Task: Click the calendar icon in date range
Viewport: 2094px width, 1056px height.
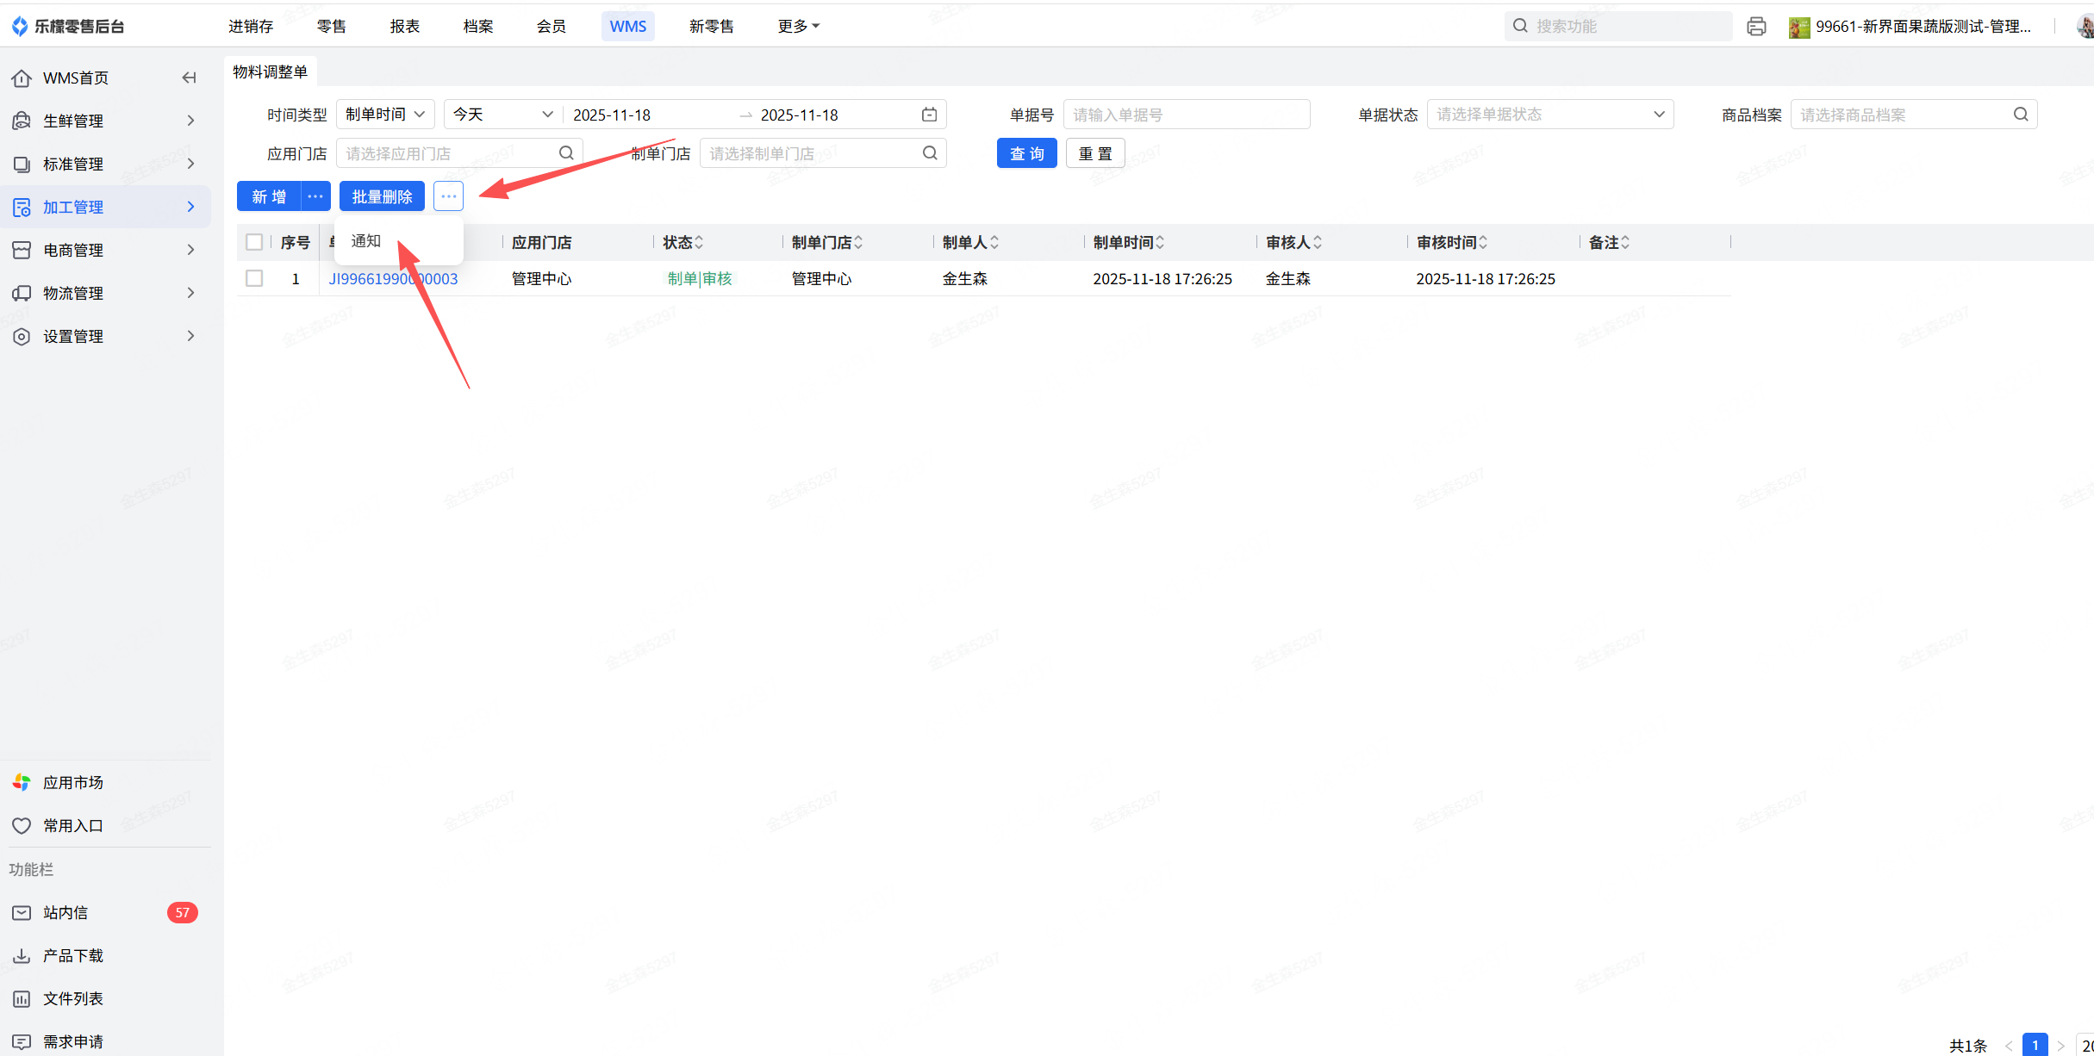Action: pos(929,115)
